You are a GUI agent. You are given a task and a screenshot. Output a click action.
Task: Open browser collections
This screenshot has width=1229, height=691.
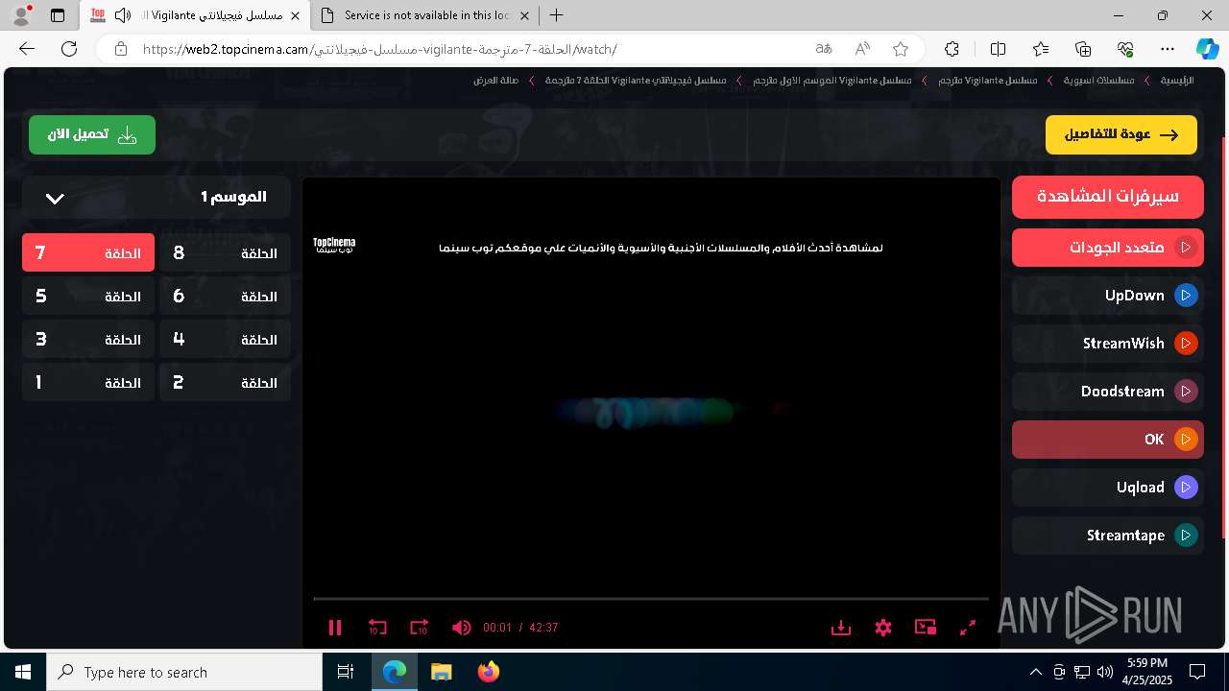point(1083,49)
